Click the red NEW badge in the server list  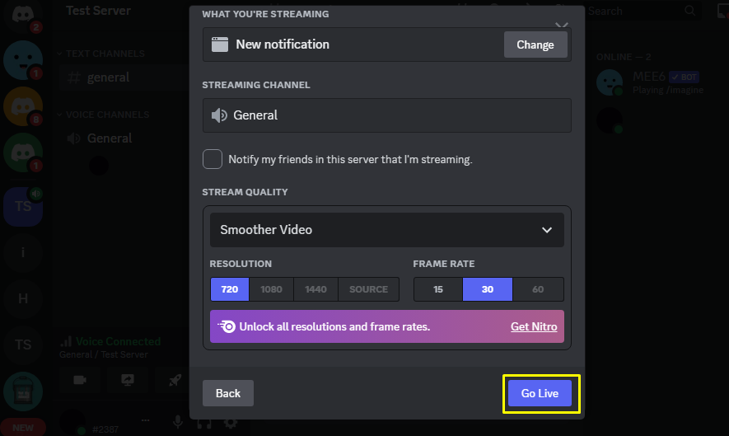point(23,428)
